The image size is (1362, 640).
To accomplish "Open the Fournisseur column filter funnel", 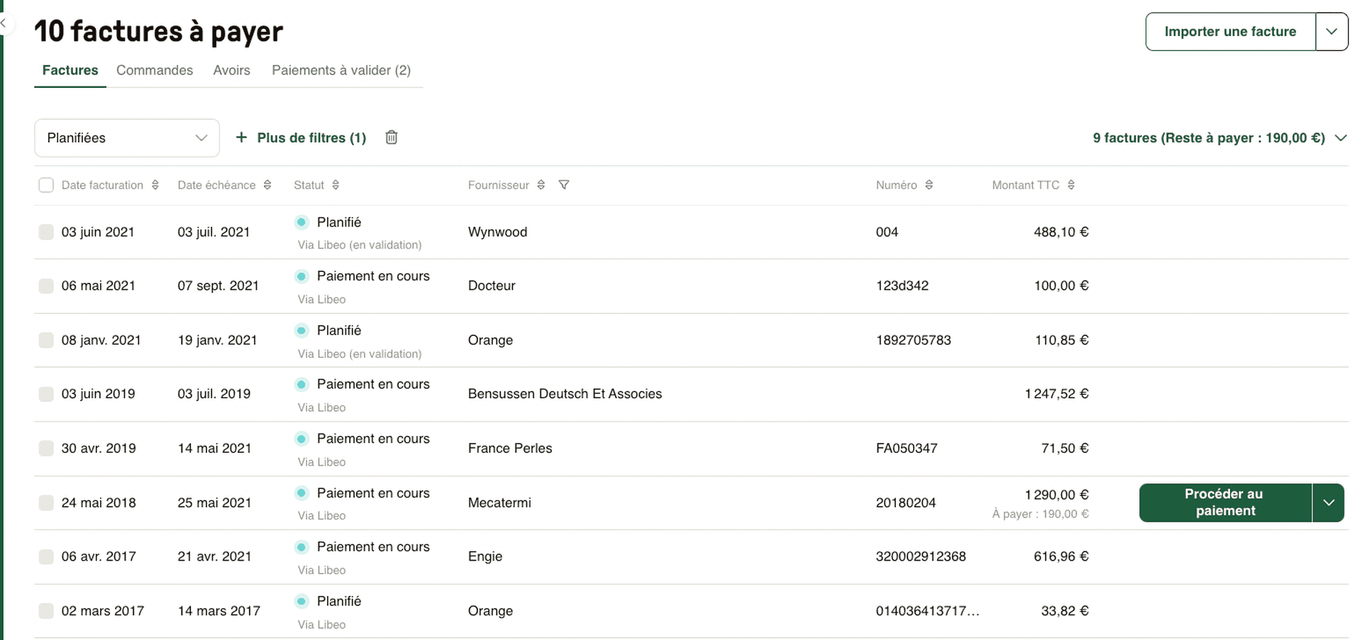I will click(x=564, y=185).
